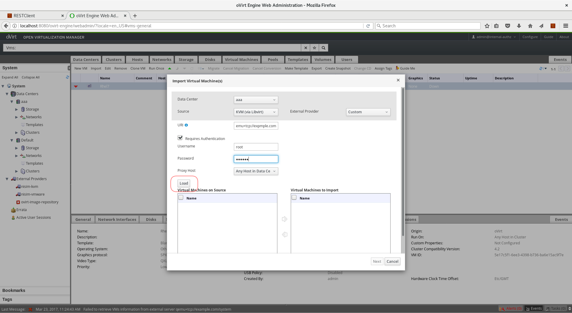The image size is (572, 313).
Task: Switch to the Templates tab
Action: [x=298, y=59]
